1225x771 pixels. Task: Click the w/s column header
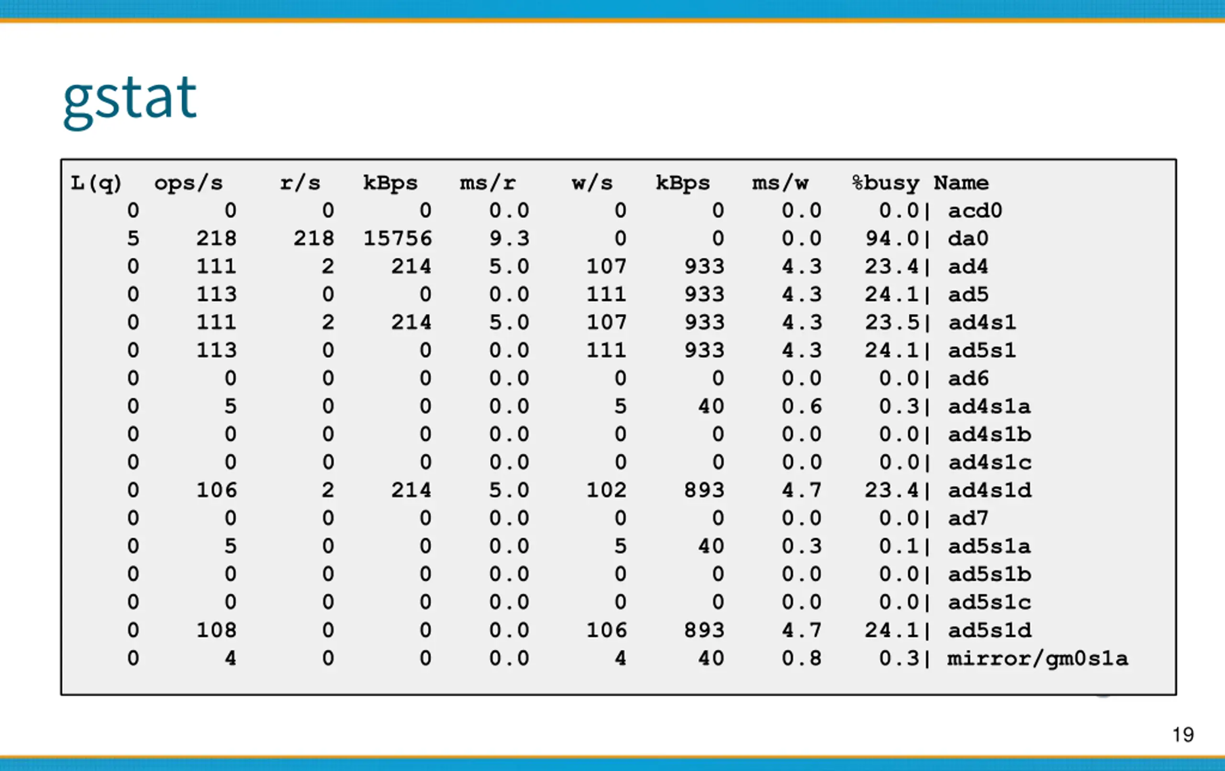592,184
